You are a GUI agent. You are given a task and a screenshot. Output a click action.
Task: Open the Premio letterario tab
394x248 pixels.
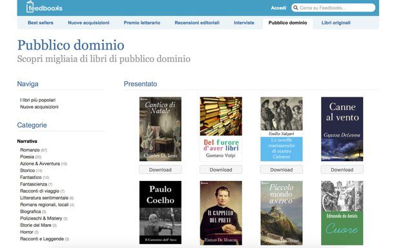pos(142,23)
